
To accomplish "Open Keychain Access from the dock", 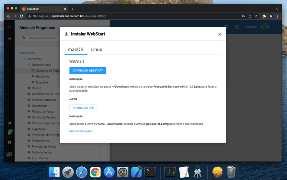I will coord(198,172).
